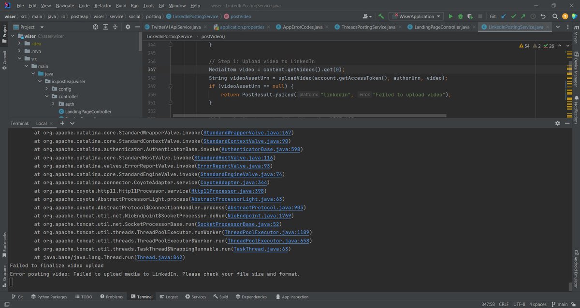
Task: Open the terminal session list chevron
Action: point(72,123)
